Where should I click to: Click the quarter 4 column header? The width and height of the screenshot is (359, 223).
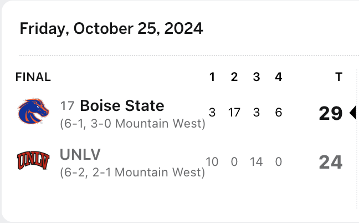(279, 77)
